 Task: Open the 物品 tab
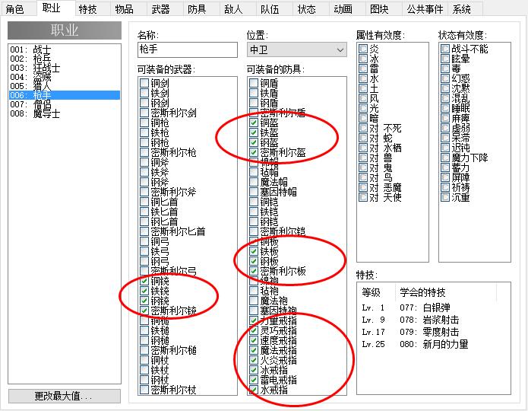pyautogui.click(x=124, y=9)
